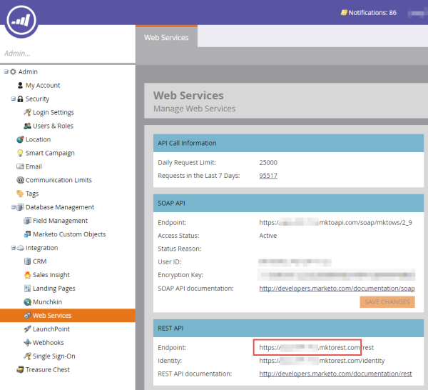428x390 pixels.
Task: Select the Web Services tree item
Action: 68,316
